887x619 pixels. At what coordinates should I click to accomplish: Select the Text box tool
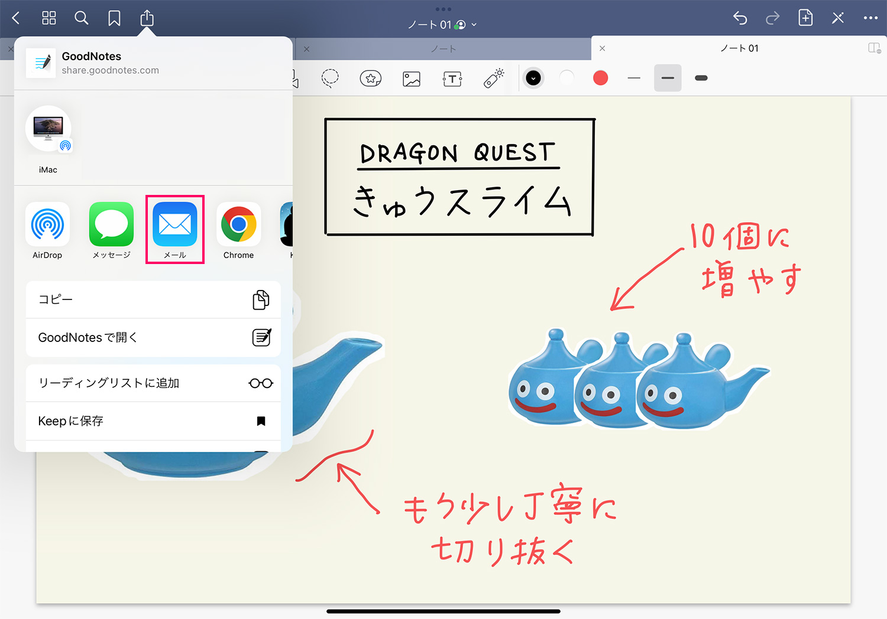[x=452, y=79]
